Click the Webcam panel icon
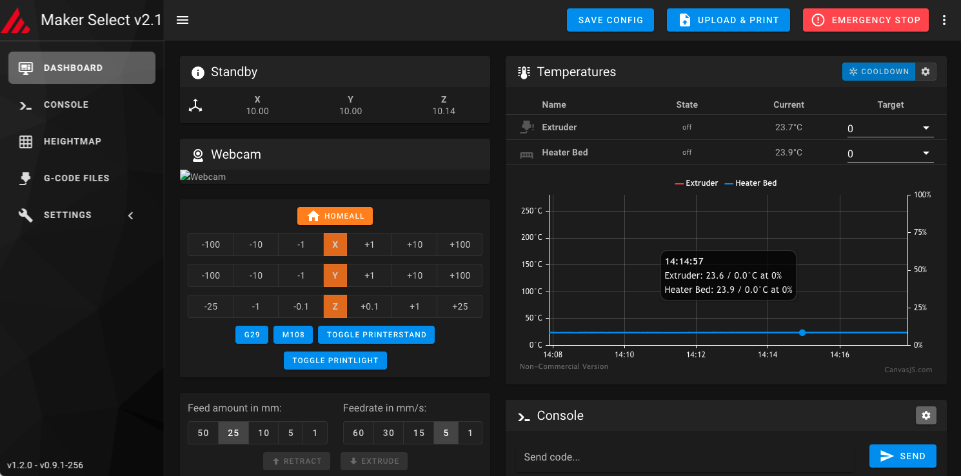Image resolution: width=961 pixels, height=476 pixels. click(x=198, y=155)
